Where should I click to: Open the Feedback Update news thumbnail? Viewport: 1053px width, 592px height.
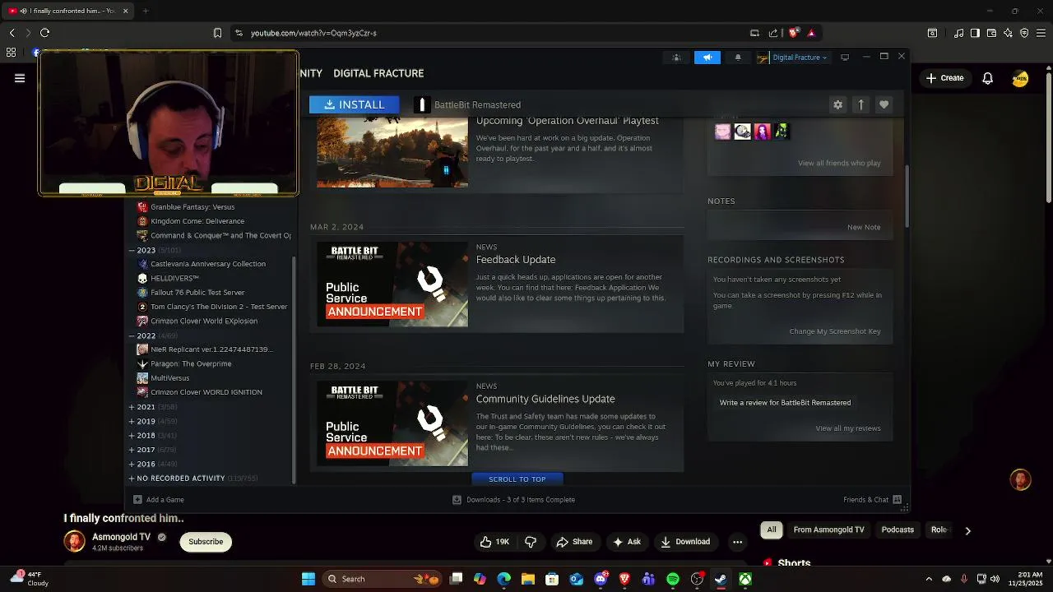pos(392,284)
